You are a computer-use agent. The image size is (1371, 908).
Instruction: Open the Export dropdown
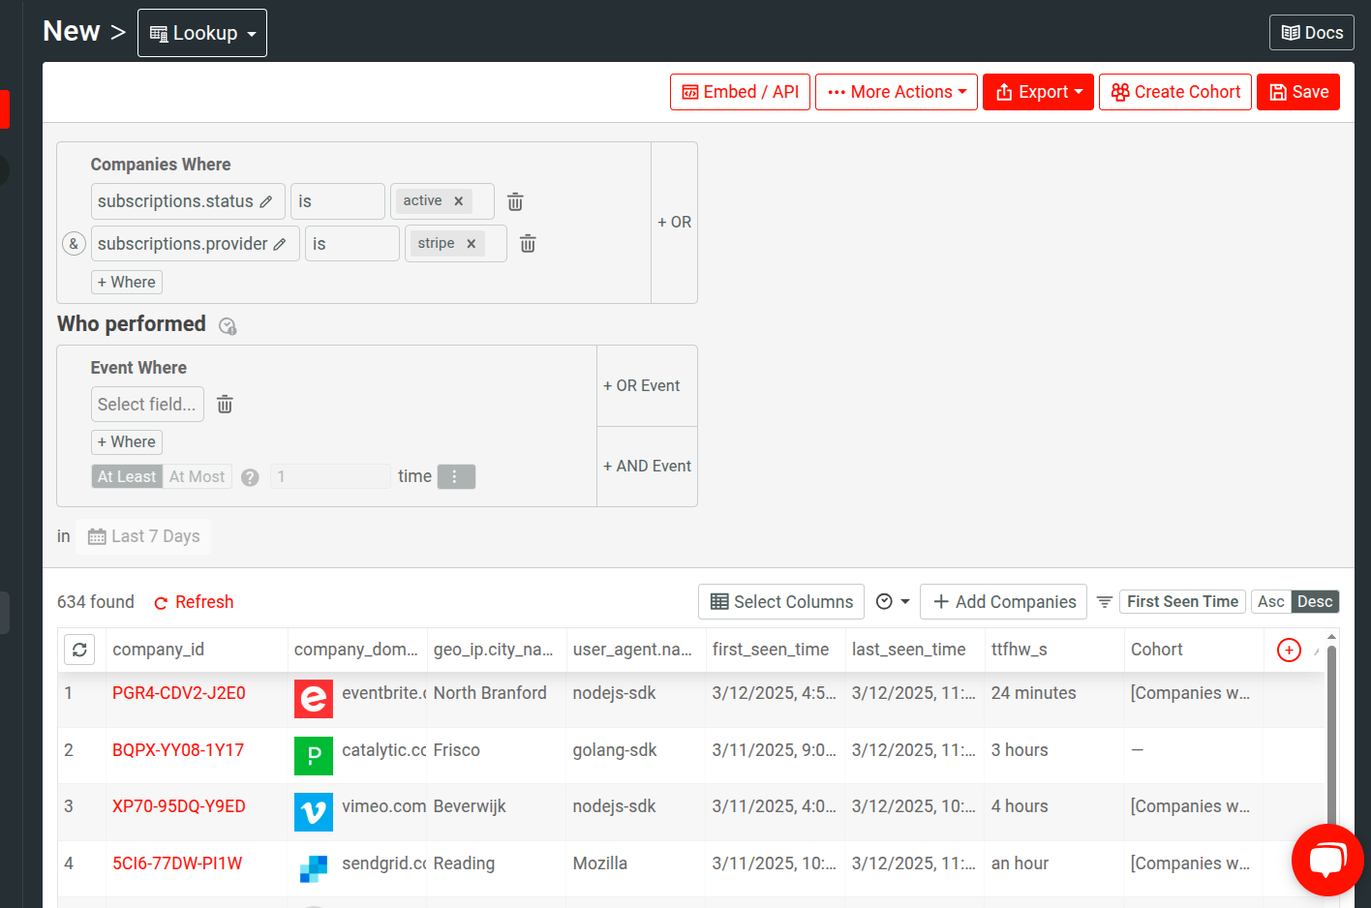click(x=1038, y=91)
